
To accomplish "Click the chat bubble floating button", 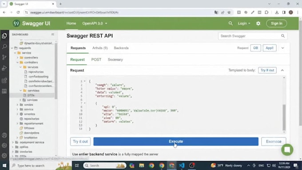I will 287,150.
